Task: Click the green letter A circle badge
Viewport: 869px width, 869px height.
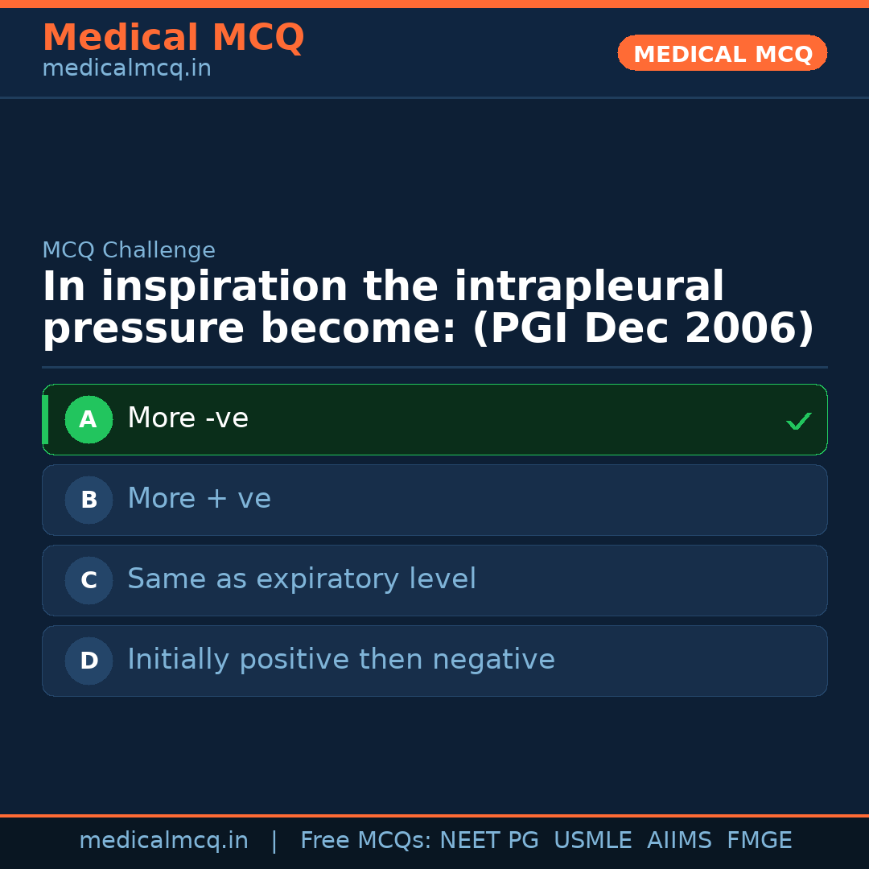Action: 89,419
